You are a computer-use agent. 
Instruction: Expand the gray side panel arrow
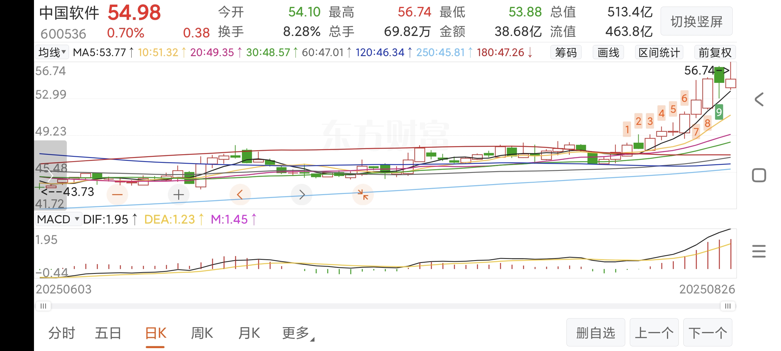pos(50,175)
